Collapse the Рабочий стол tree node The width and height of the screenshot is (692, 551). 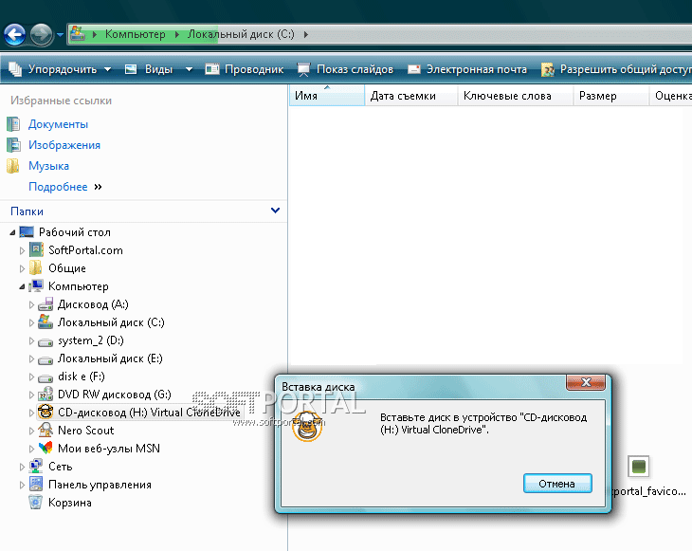coord(12,232)
